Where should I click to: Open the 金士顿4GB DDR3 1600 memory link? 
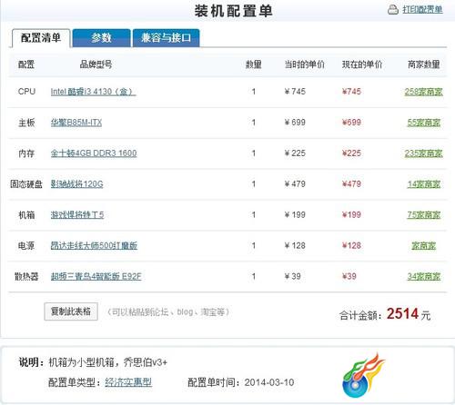tap(94, 153)
